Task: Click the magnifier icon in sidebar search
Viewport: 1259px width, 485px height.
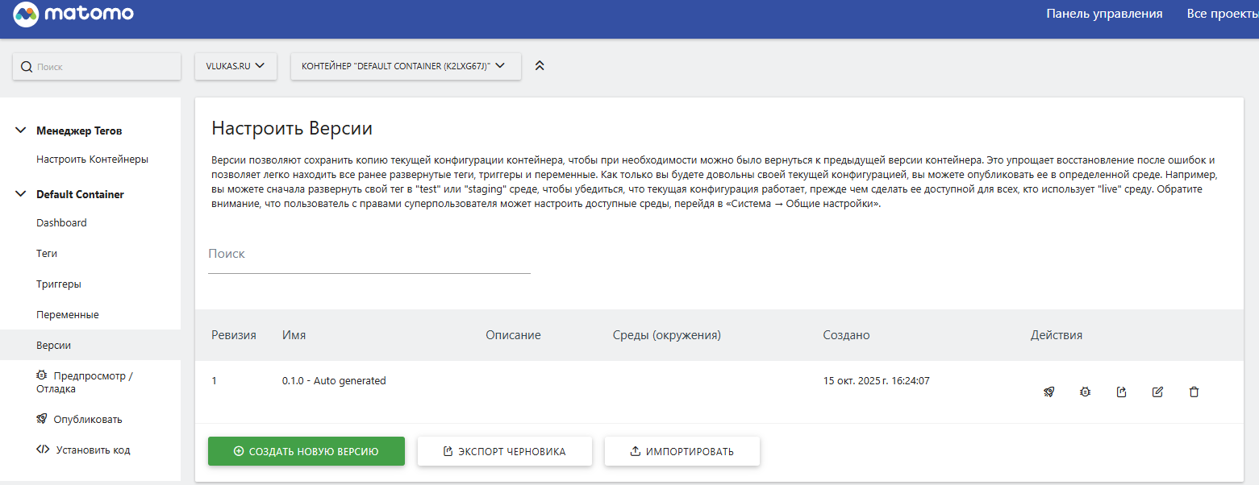Action: pyautogui.click(x=27, y=67)
